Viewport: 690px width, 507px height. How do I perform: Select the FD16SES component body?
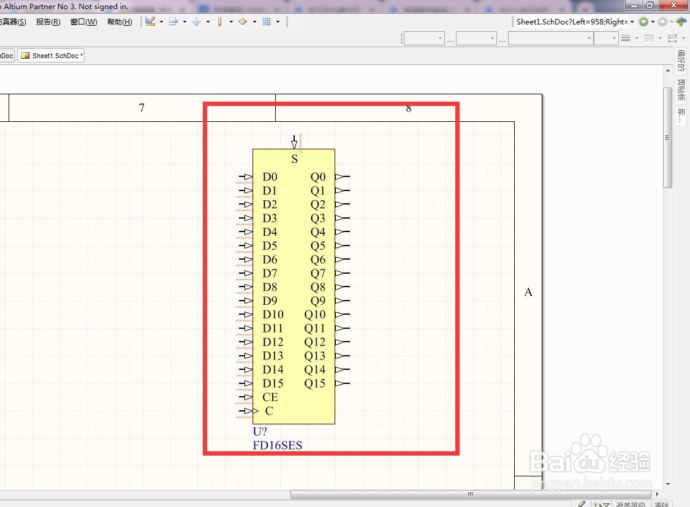(x=294, y=287)
